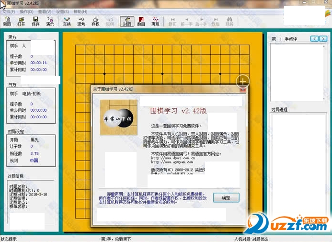Screen dimensions: 332x242
Task: Click the 新局 (New Game) toolbar icon
Action: click(7, 21)
